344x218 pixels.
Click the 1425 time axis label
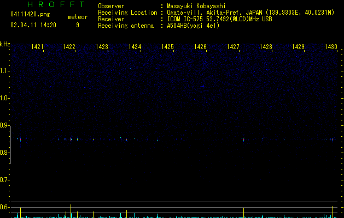point(167,46)
